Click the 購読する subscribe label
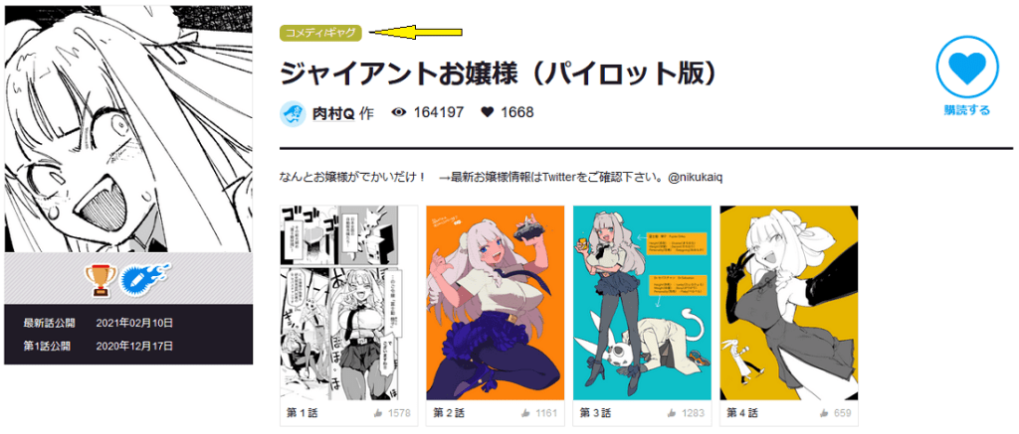The width and height of the screenshot is (1019, 434). point(967,111)
